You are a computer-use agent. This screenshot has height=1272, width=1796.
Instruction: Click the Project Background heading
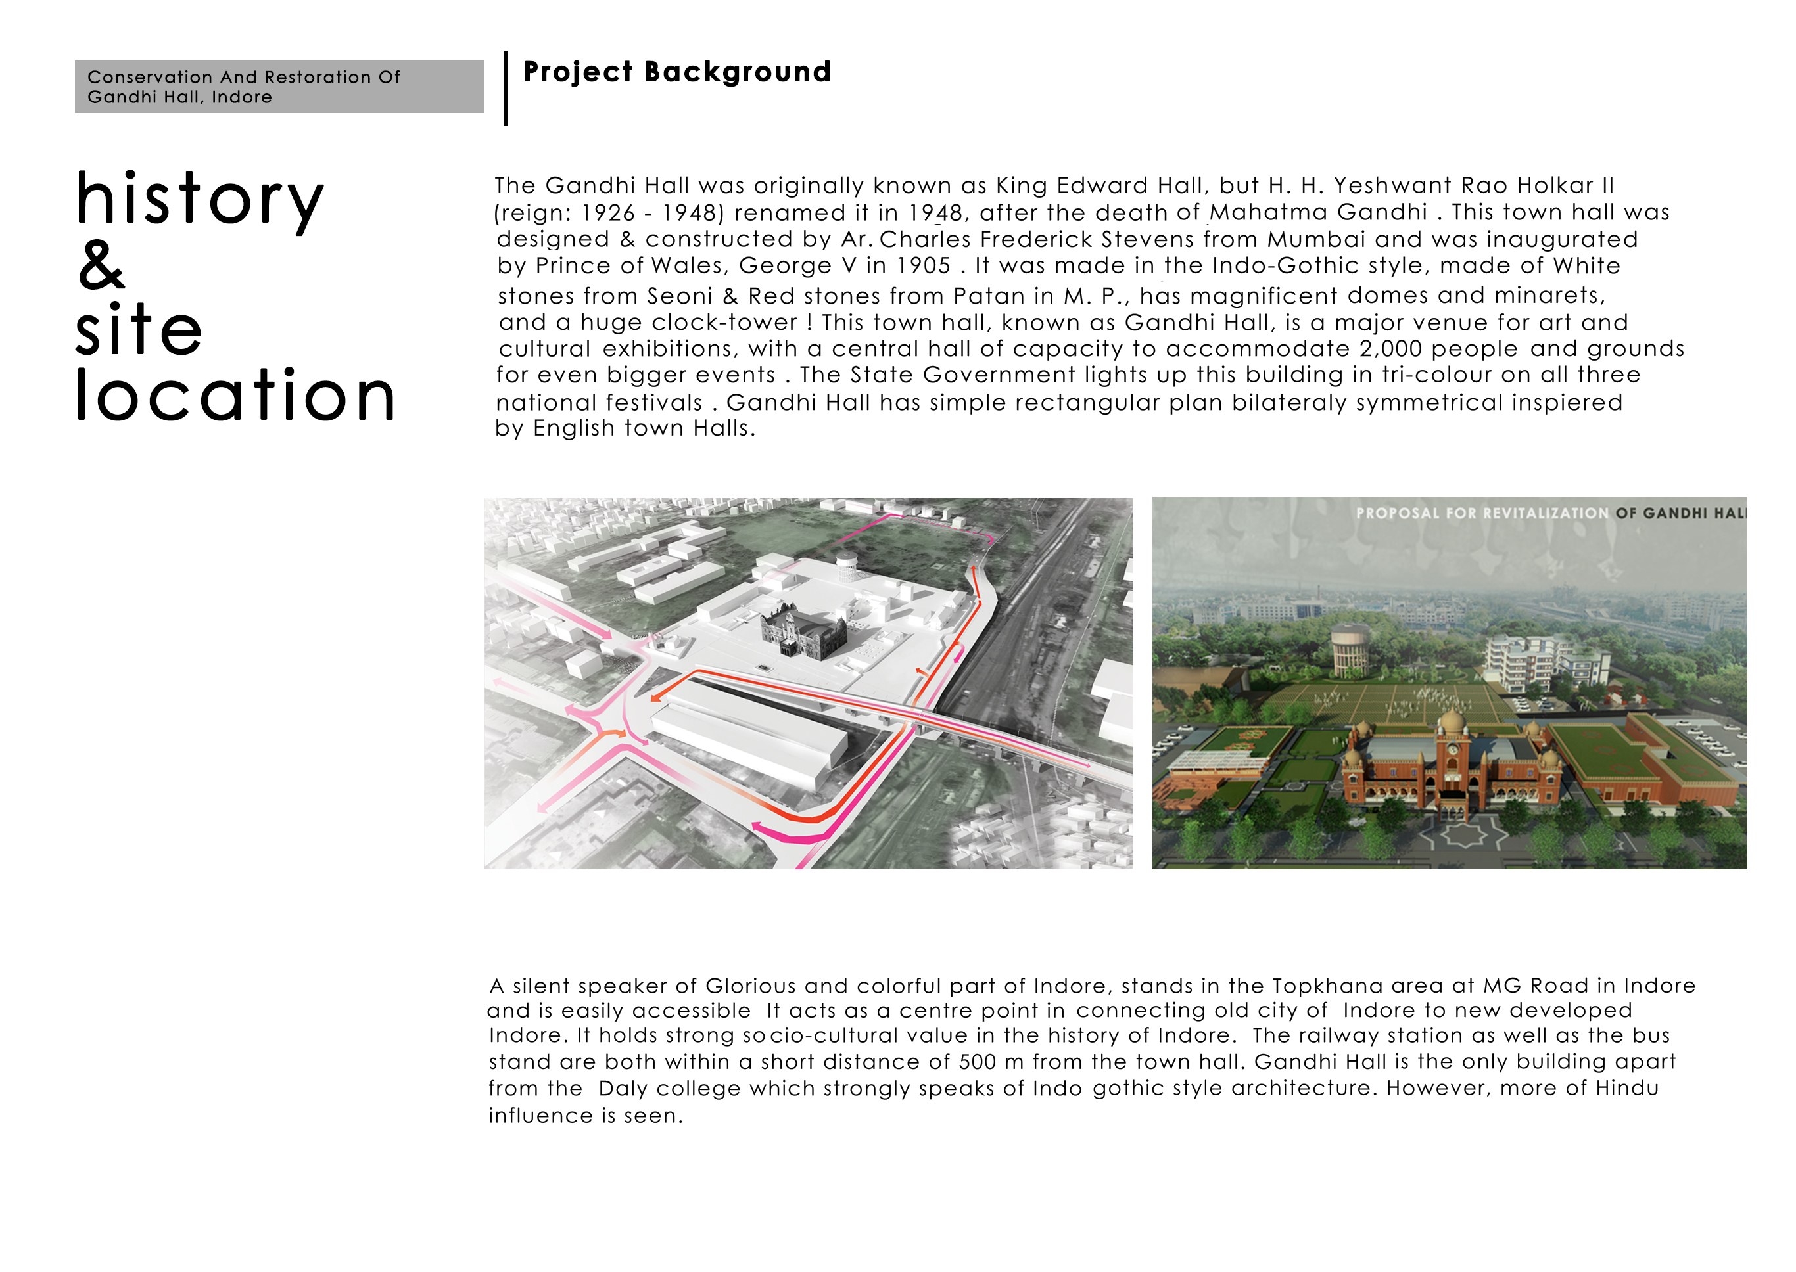(676, 72)
